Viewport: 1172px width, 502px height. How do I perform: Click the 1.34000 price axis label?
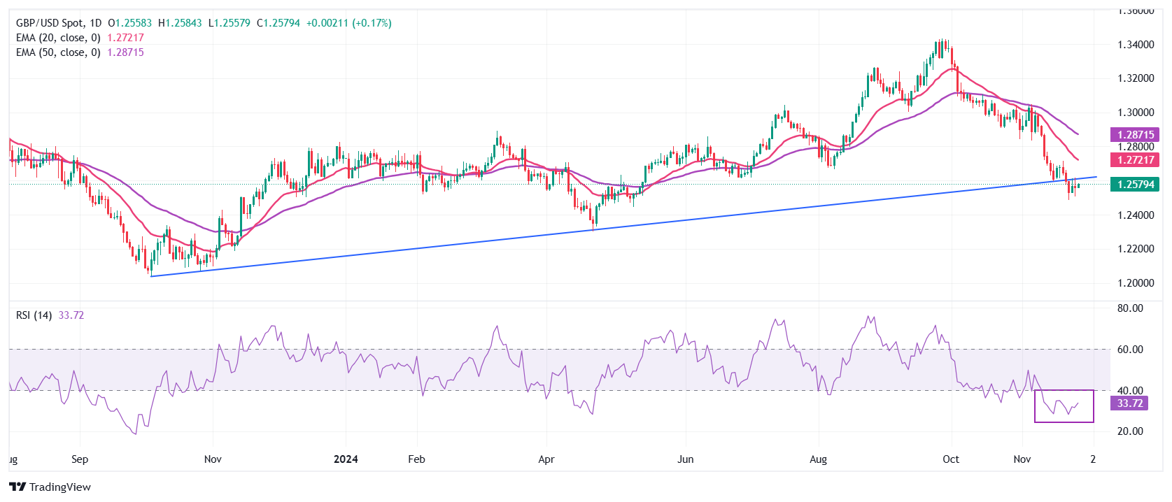[1136, 45]
